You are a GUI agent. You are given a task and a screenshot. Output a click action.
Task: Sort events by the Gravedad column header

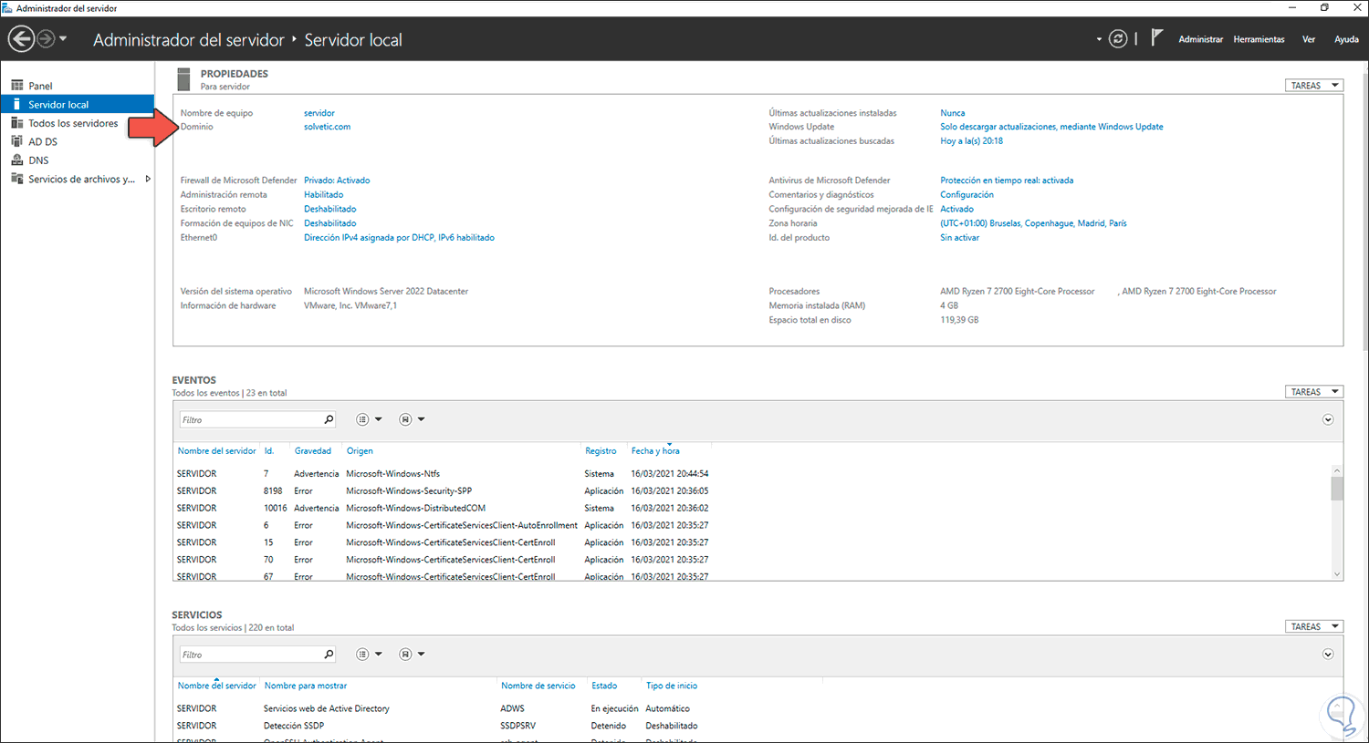coord(312,451)
